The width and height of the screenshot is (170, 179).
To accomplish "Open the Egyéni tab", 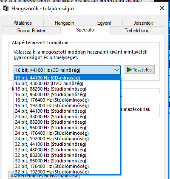I will coord(104,23).
